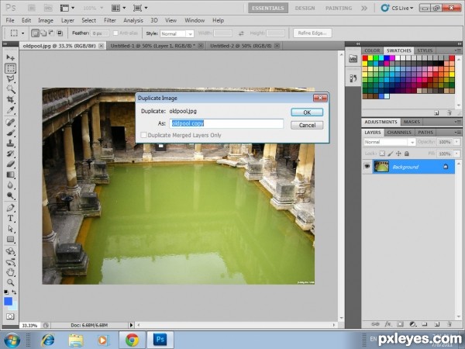465x349 pixels.
Task: Select the 3D Object Rotate tool
Action: pos(10,251)
